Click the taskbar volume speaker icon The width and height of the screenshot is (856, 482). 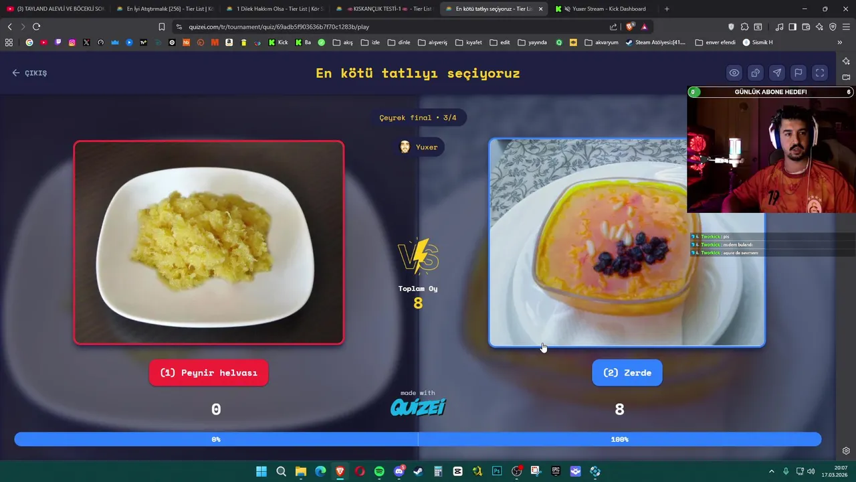[x=811, y=471]
